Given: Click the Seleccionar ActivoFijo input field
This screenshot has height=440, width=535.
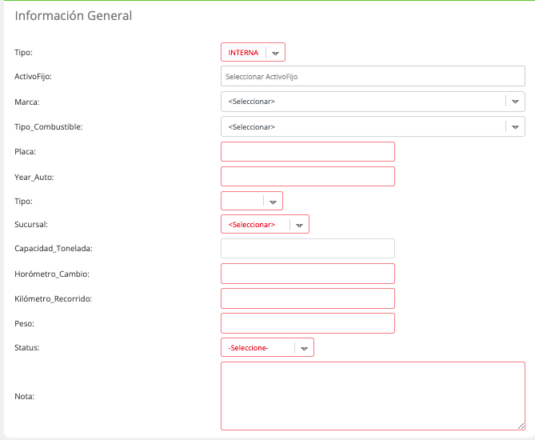Looking at the screenshot, I should click(373, 76).
